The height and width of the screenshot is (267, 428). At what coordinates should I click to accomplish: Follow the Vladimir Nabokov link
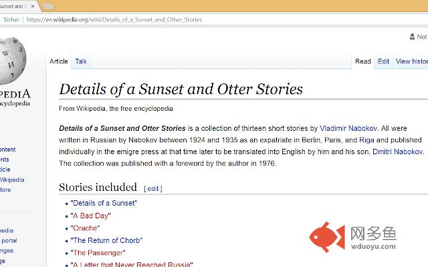pos(348,128)
